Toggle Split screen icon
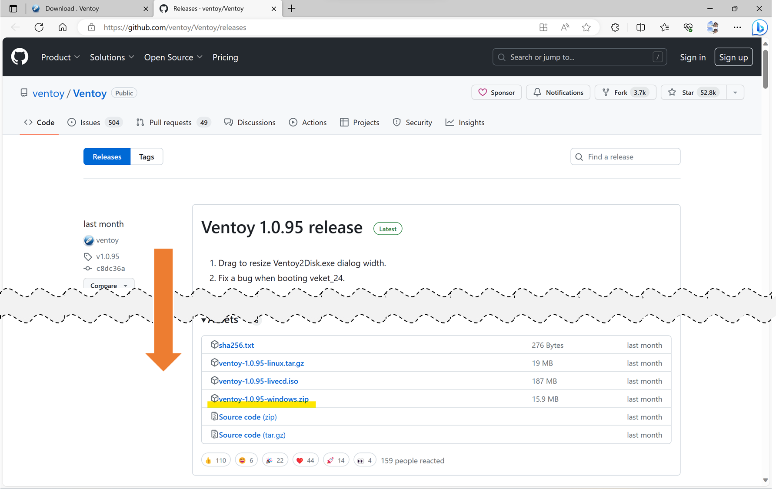This screenshot has width=776, height=489. click(640, 27)
